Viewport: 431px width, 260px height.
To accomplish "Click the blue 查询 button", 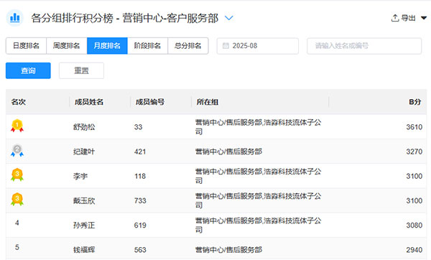I will point(28,70).
